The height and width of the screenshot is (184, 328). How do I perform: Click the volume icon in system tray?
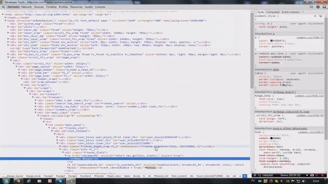coord(304,181)
